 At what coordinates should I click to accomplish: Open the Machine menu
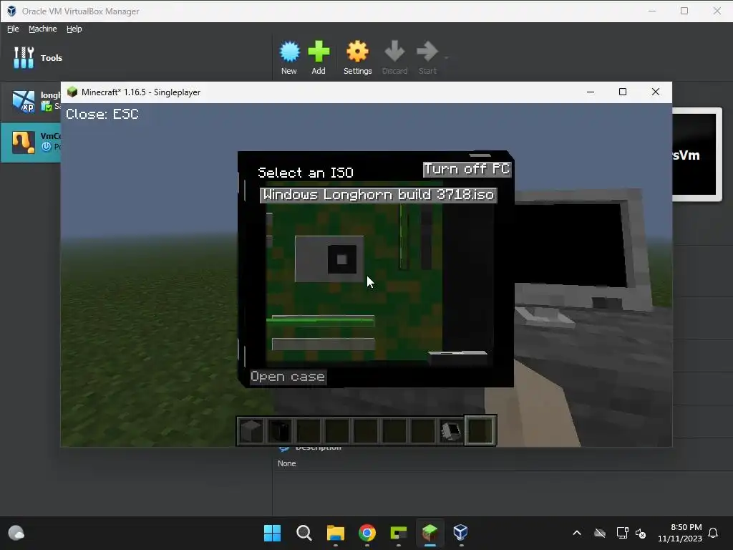pyautogui.click(x=42, y=29)
